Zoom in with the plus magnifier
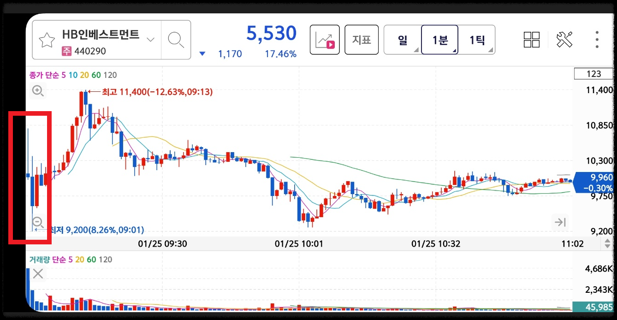617x320 pixels. coord(38,91)
